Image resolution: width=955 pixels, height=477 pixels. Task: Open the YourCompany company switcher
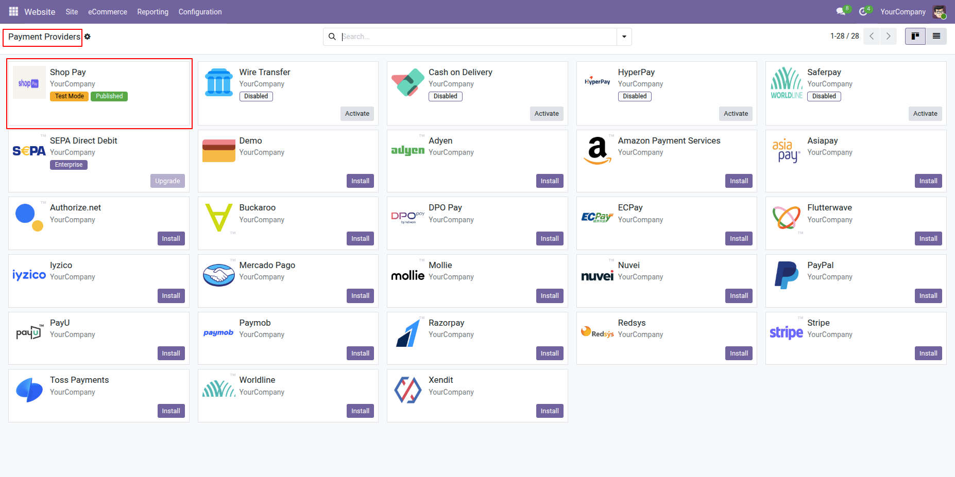[902, 12]
